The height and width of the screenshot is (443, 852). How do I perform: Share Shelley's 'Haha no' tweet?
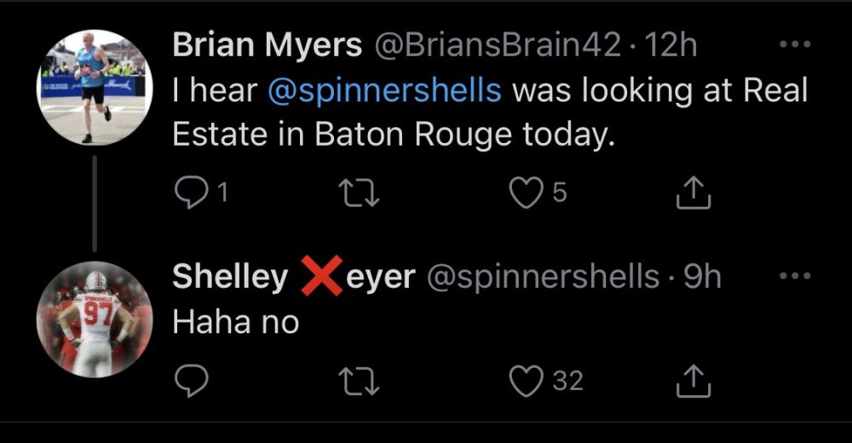pyautogui.click(x=693, y=381)
